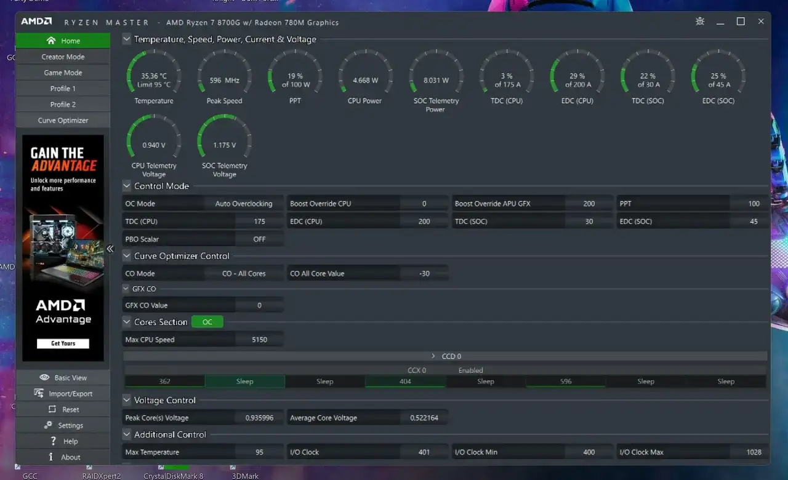Click CO Mode value CO - All Cores
Viewport: 788px width, 480px height.
(x=244, y=274)
